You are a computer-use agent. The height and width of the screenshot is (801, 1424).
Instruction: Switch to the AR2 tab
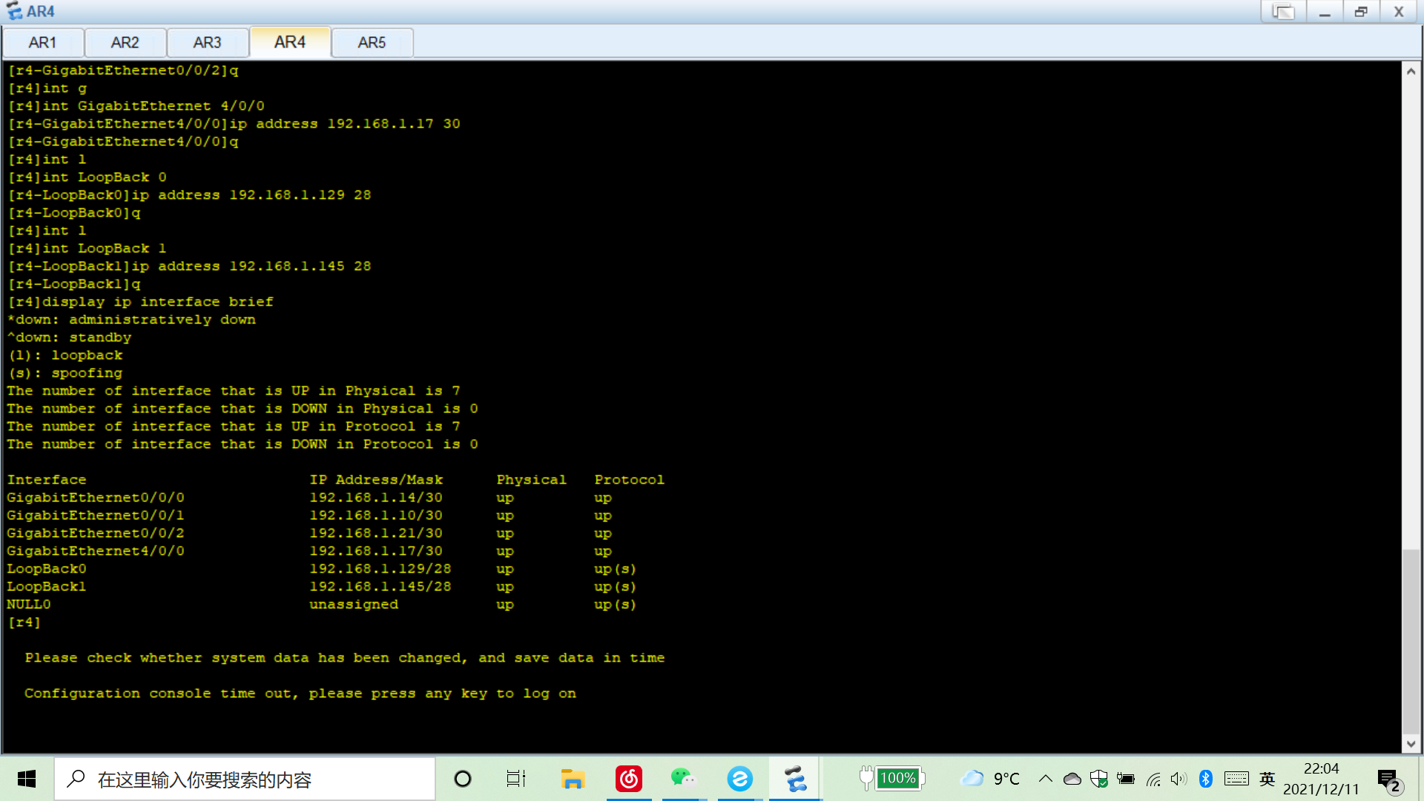(125, 42)
